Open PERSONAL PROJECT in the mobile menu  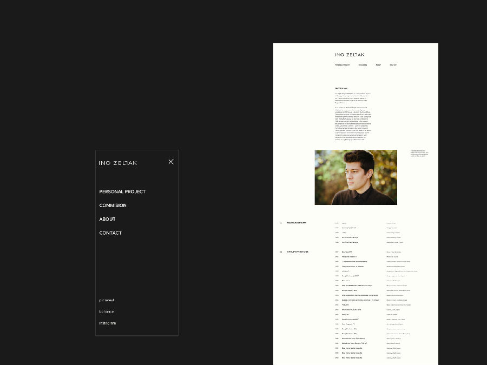click(122, 192)
